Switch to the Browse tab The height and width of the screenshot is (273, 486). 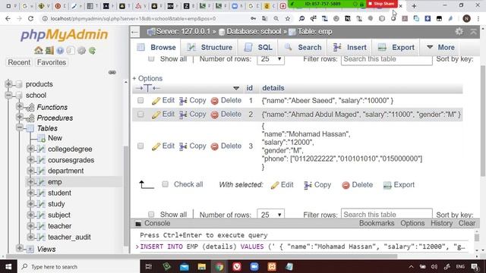[156, 47]
